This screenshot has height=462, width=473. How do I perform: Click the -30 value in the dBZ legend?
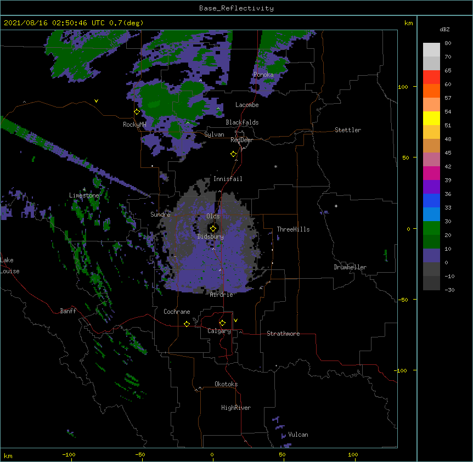pos(449,290)
